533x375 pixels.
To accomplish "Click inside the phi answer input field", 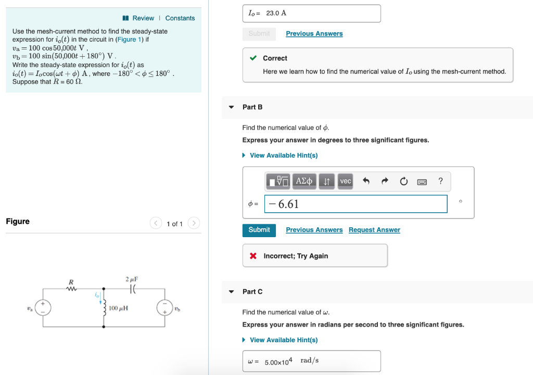I will point(356,204).
